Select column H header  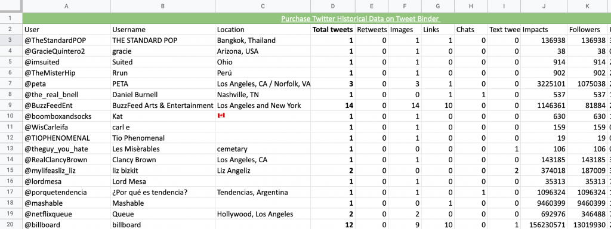click(x=471, y=6)
